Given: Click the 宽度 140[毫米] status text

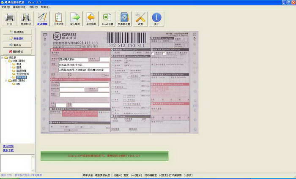Looking at the screenshot, I should click(x=133, y=176).
